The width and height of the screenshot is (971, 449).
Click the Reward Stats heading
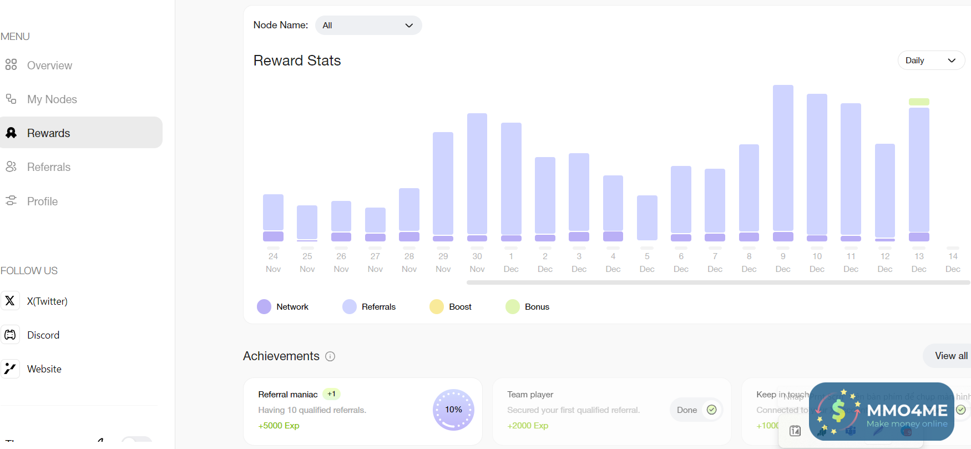point(297,60)
